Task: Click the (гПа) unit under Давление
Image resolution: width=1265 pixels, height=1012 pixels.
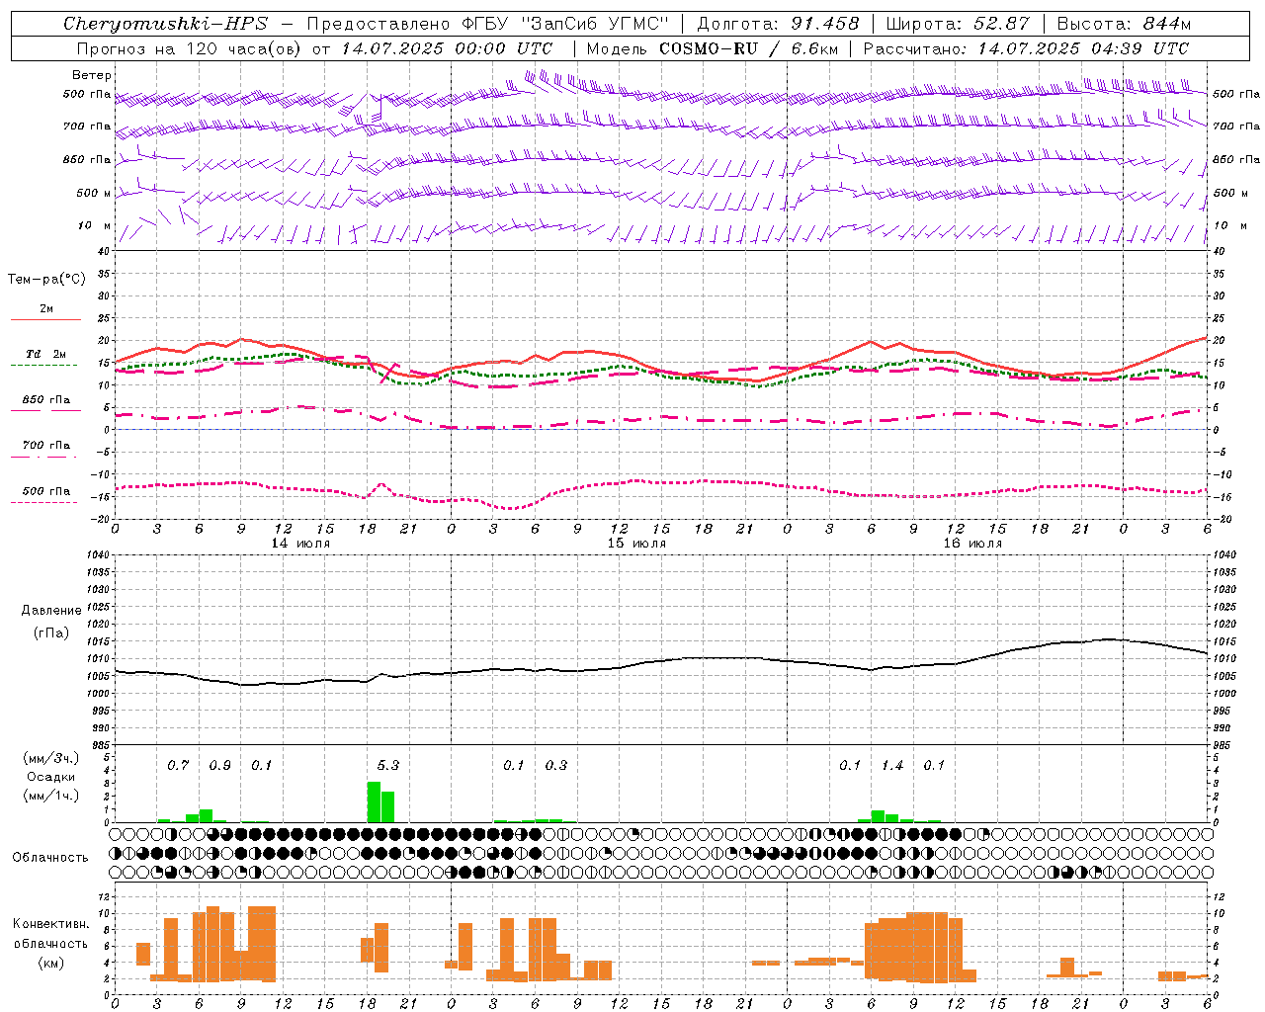Action: tap(51, 632)
